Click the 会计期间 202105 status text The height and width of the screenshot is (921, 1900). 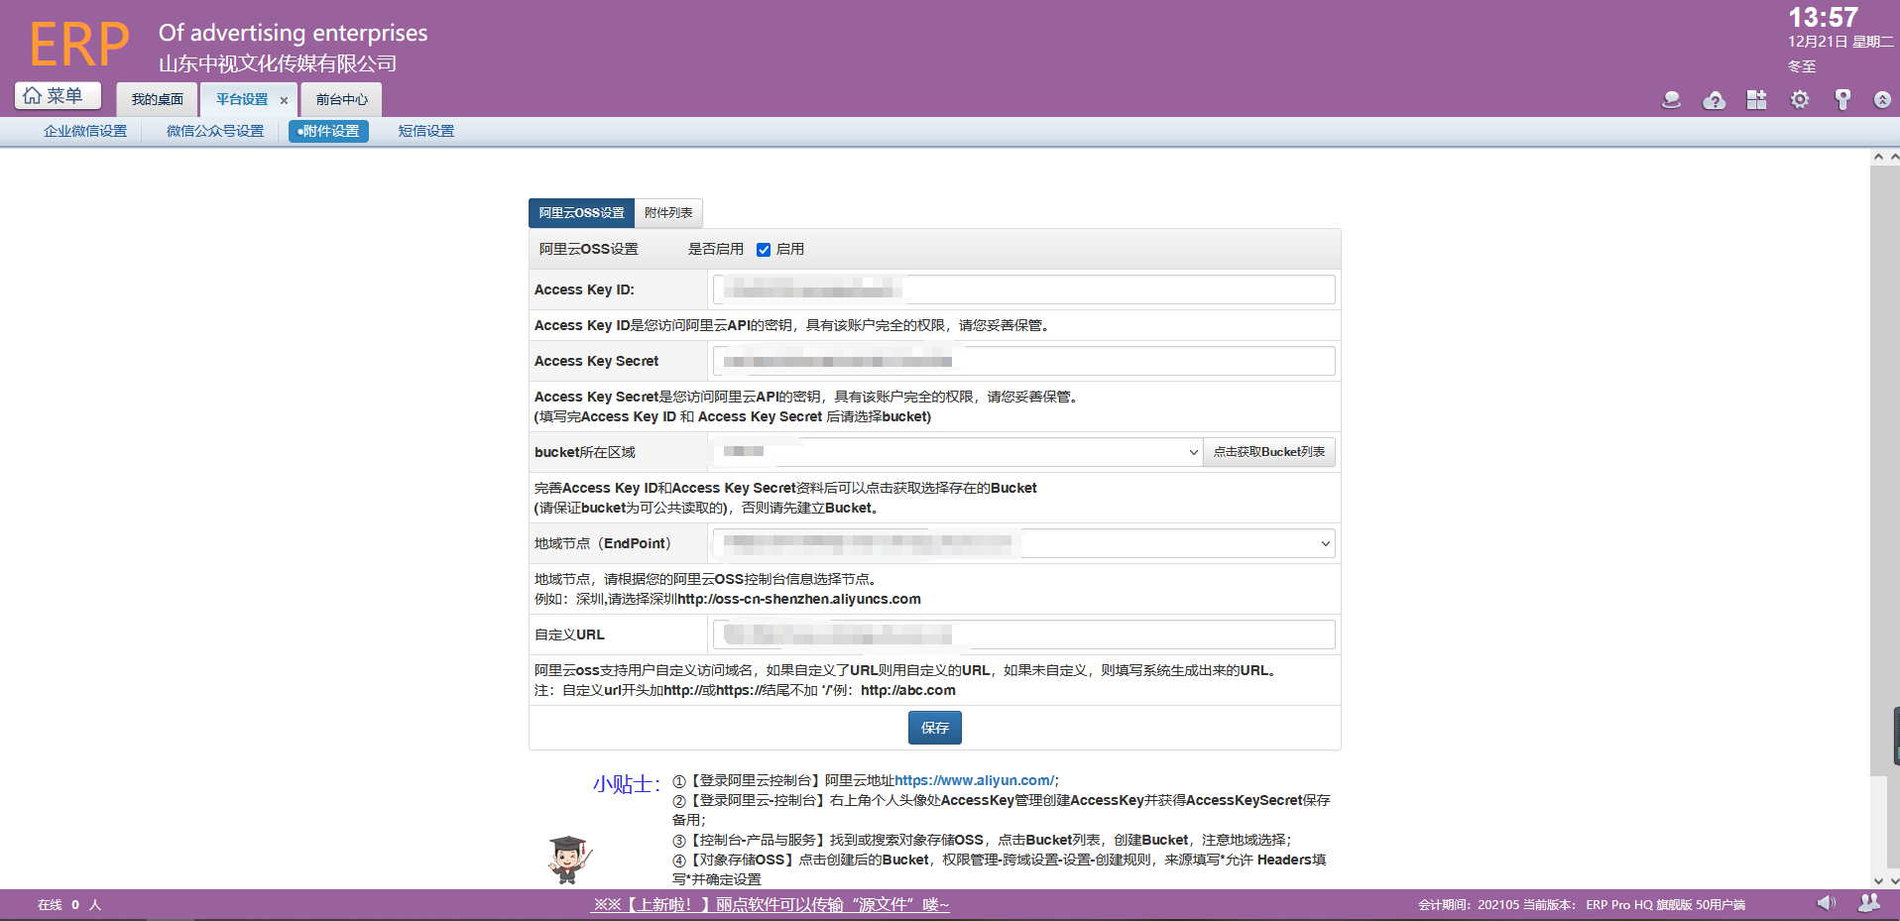(1469, 904)
